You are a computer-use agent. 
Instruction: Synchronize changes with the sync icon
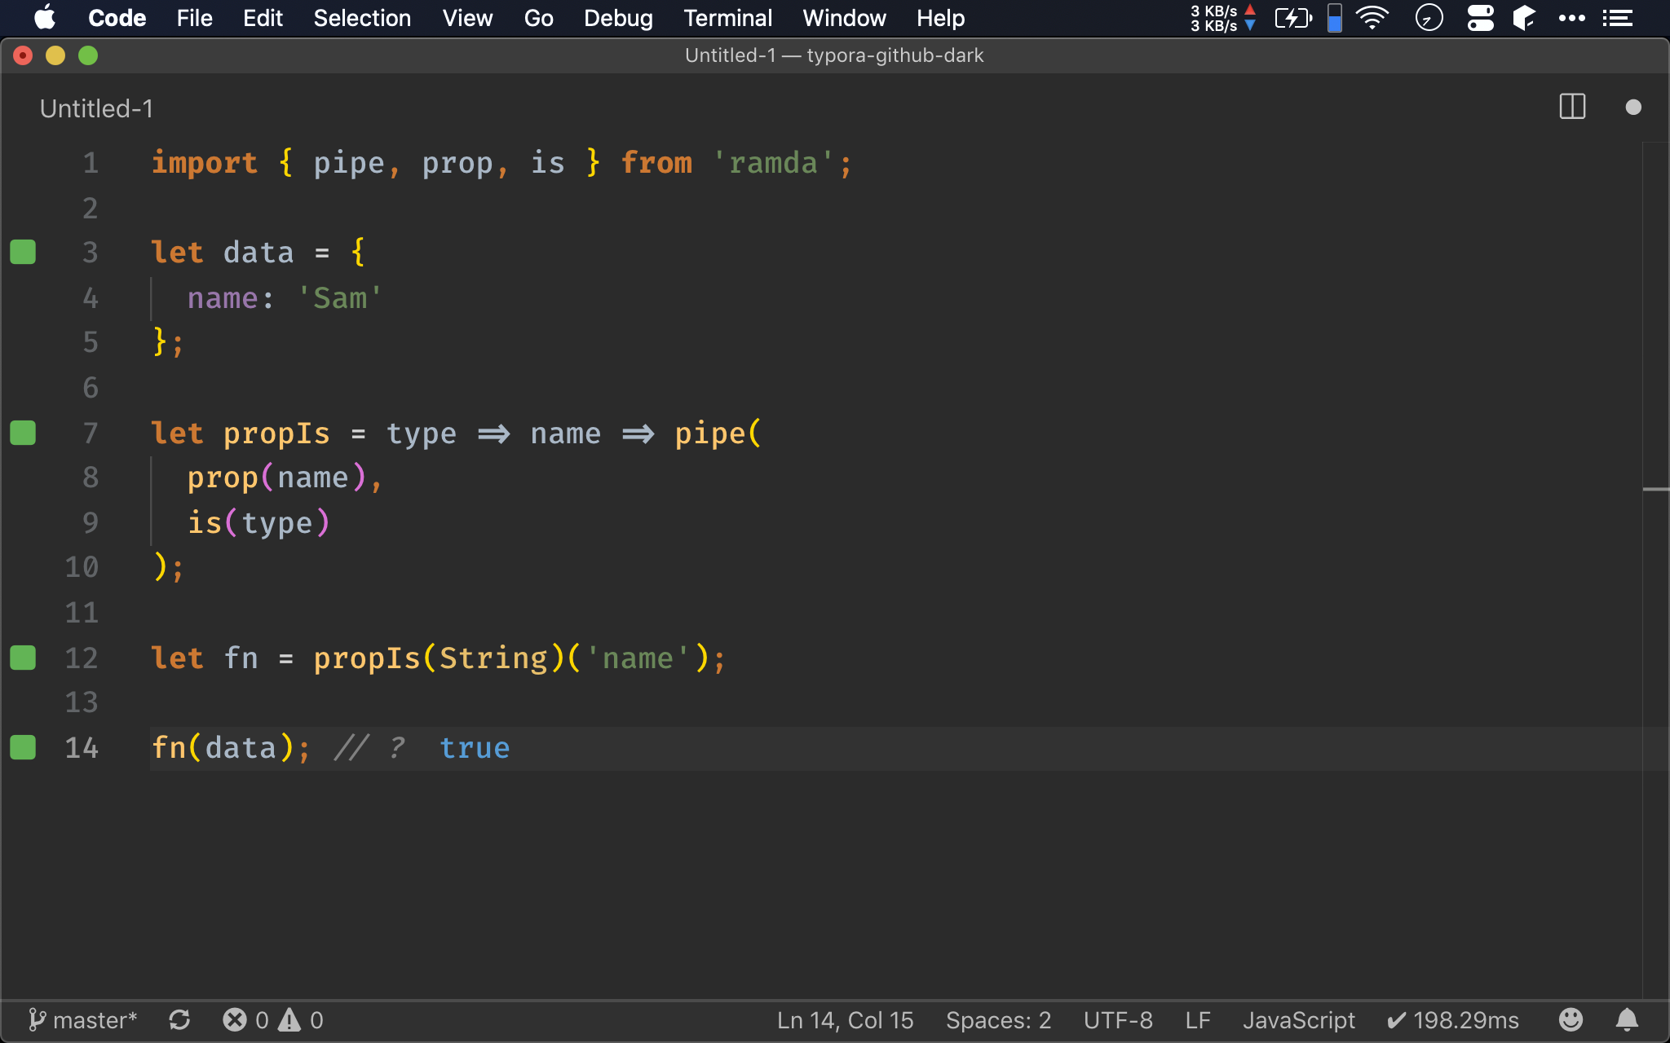tap(179, 1020)
